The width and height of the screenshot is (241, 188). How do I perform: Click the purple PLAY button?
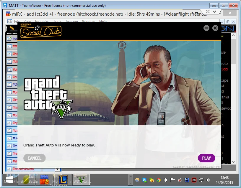click(x=206, y=158)
